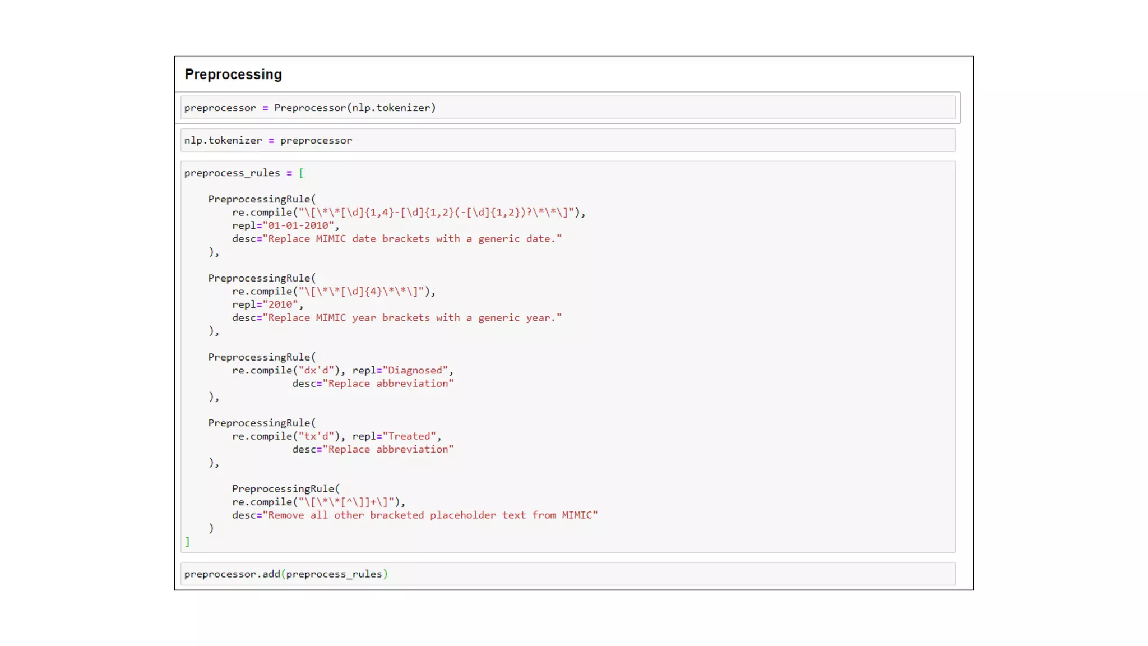Click the last PreprocessingRule( call

pyautogui.click(x=285, y=489)
